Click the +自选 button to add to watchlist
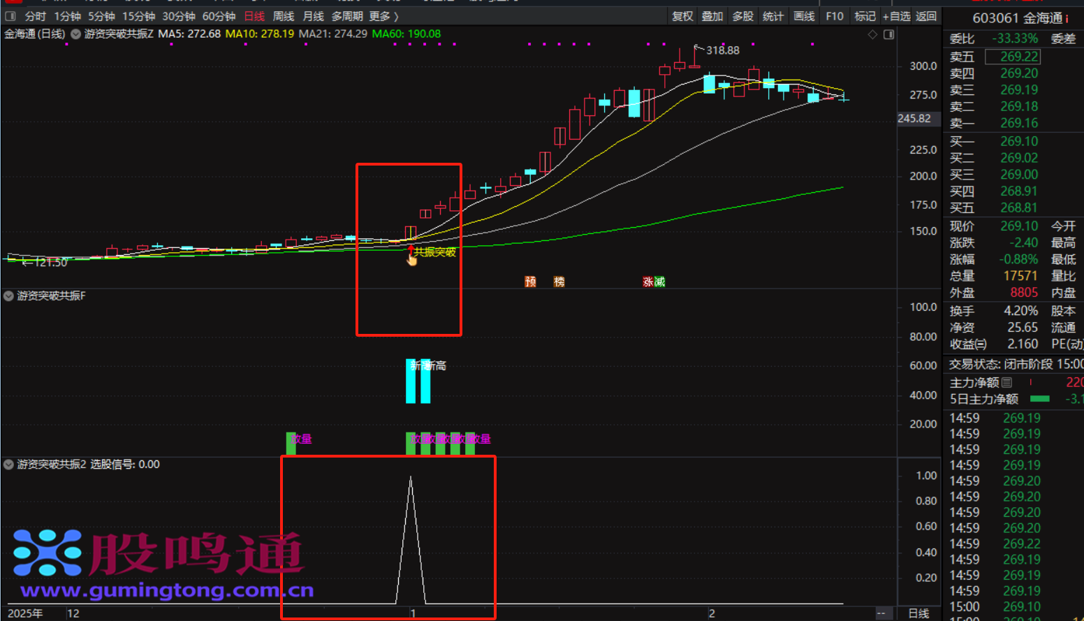 pyautogui.click(x=896, y=16)
